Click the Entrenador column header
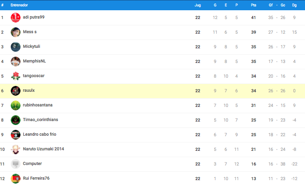This screenshot has width=305, height=186. point(19,5)
